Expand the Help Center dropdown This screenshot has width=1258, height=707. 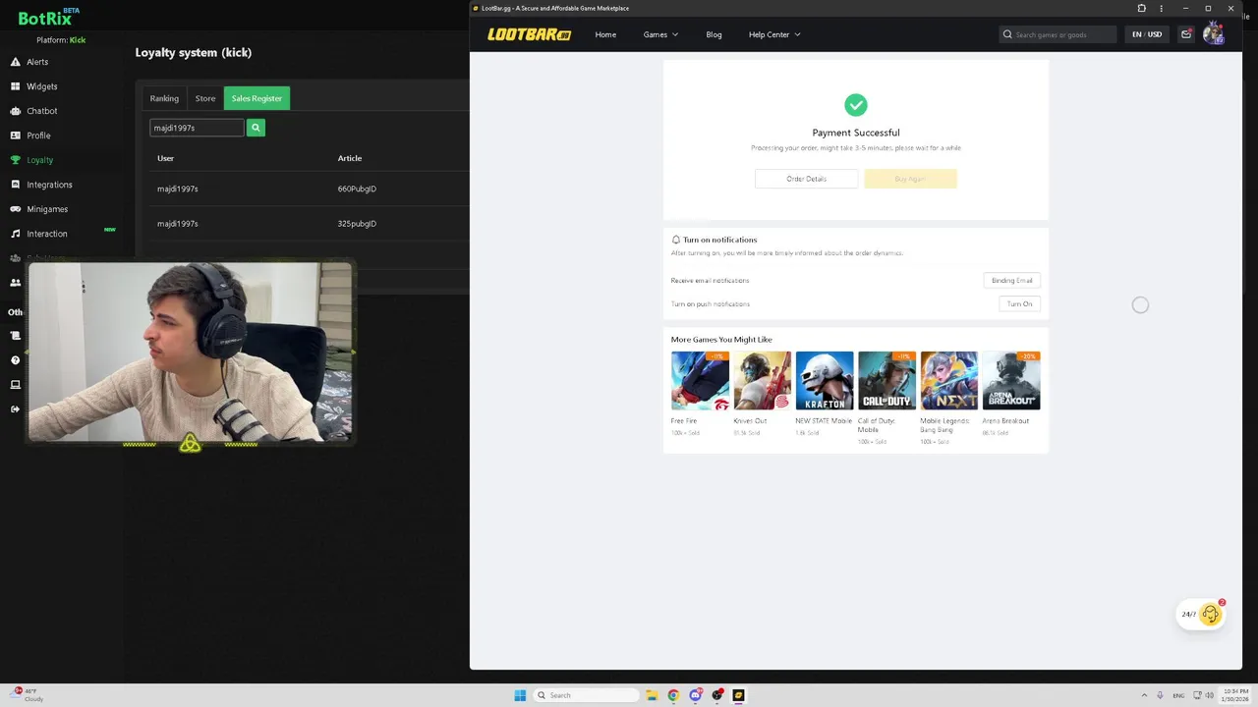774,34
